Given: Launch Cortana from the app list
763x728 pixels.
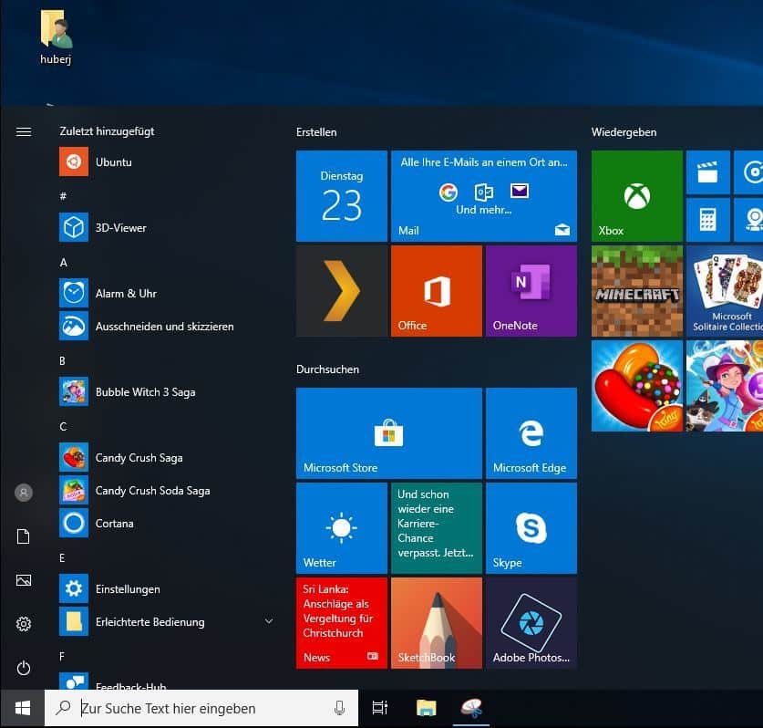Looking at the screenshot, I should [165, 523].
